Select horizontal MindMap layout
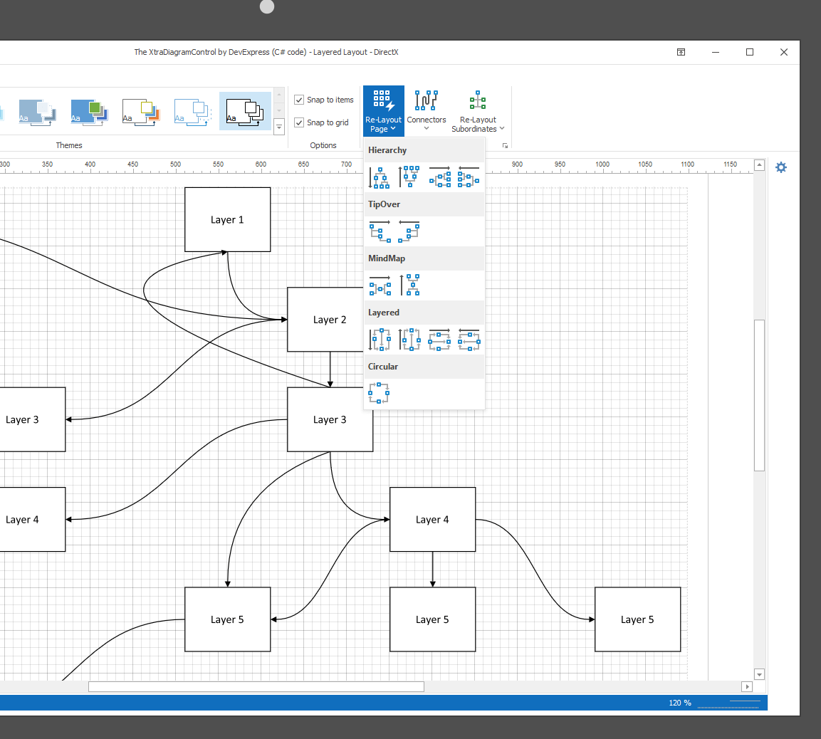This screenshot has height=739, width=821. [379, 285]
